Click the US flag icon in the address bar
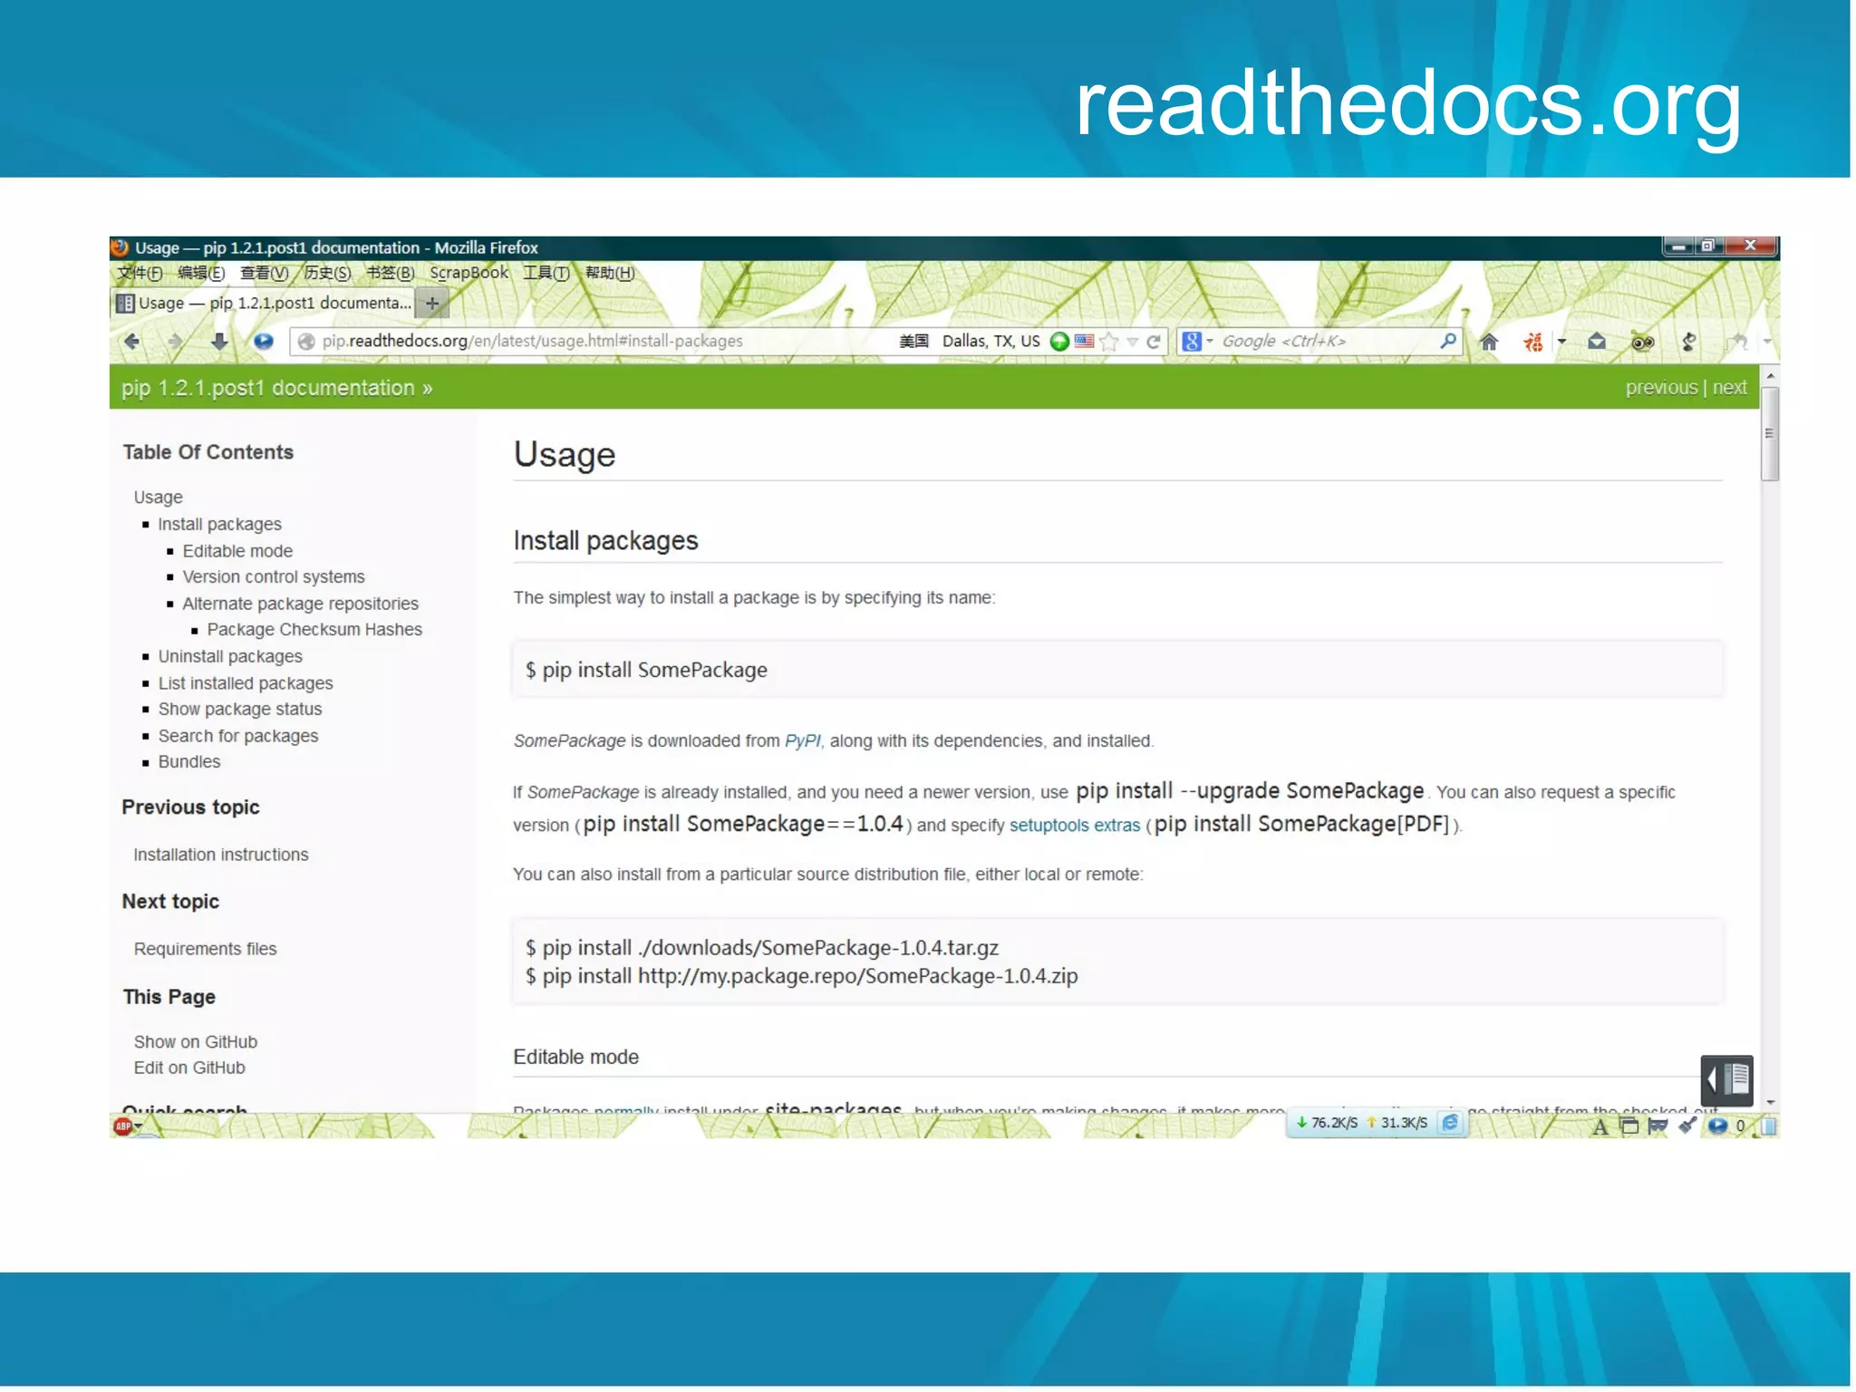 1084,342
